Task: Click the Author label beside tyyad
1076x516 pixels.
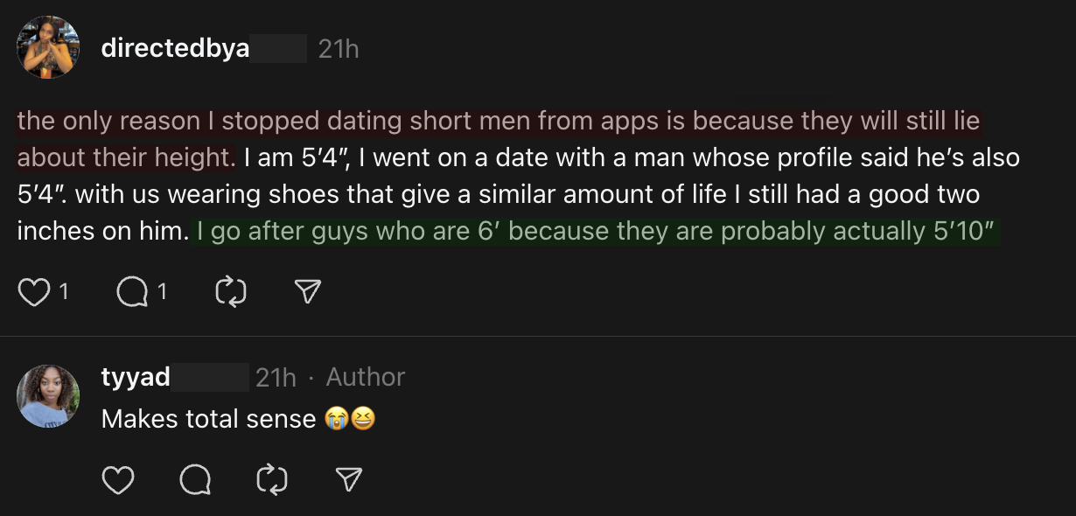Action: (366, 377)
